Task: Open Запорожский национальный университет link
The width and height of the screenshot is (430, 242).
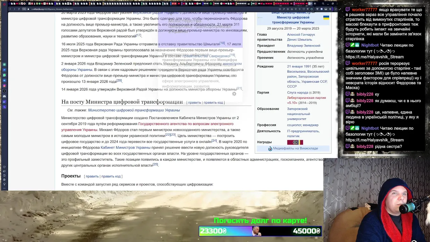Action: [x=299, y=114]
